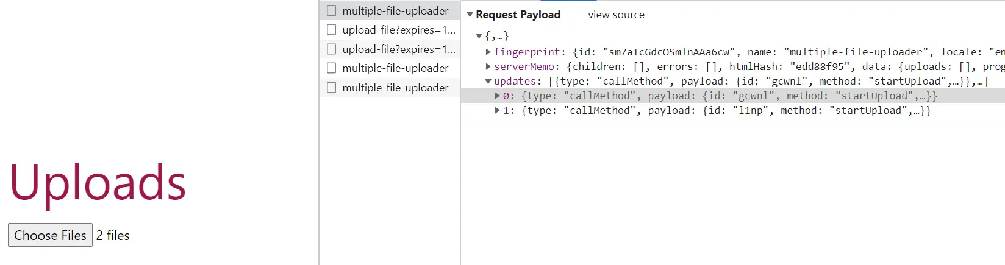1005x265 pixels.
Task: Toggle the checkbox of the second upload-file request
Action: point(331,49)
